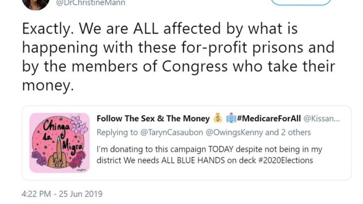
Task: Open the pink Chinga la Migra avatar
Action: pos(59,143)
